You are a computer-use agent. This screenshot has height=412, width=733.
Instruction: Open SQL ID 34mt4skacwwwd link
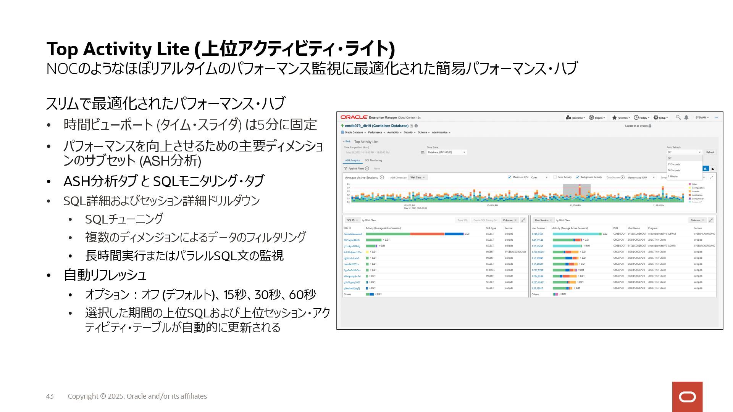tap(353, 234)
